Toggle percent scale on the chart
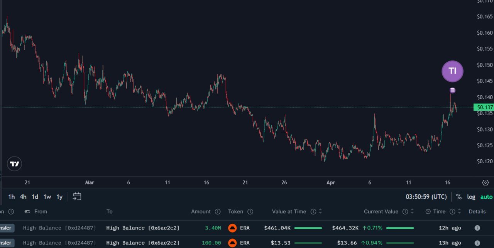Screen dimensions: 494x248 click(458, 197)
